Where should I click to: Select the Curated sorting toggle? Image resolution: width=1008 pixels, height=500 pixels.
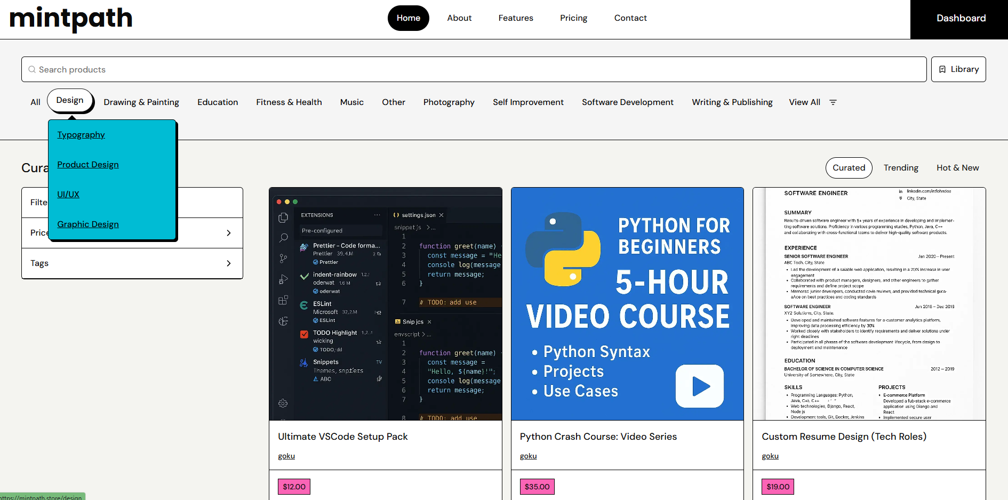point(849,168)
